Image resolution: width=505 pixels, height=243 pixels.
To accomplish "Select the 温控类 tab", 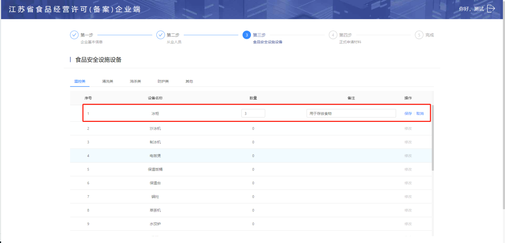I will click(80, 81).
